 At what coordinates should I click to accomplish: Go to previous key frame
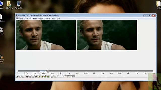click(x=39, y=76)
